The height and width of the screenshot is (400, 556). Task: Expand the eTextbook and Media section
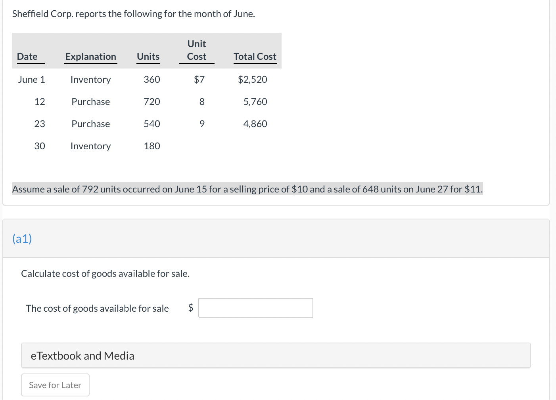[x=82, y=356]
